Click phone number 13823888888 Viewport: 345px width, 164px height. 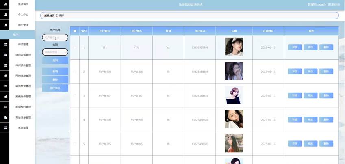[200, 72]
